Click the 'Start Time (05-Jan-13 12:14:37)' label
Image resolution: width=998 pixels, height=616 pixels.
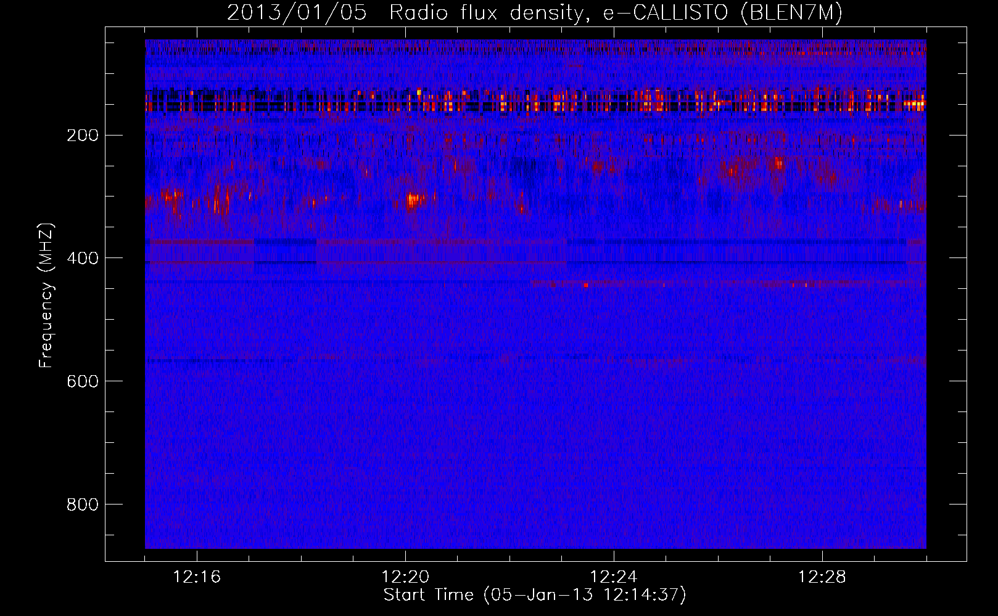[535, 595]
